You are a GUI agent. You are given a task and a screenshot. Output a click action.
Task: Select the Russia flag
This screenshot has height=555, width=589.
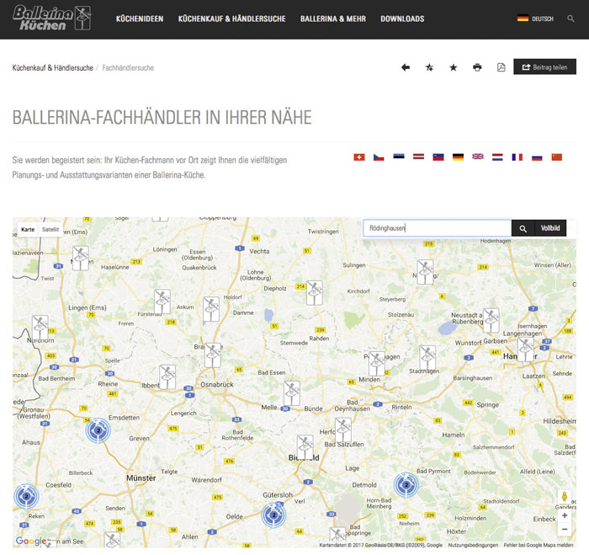tap(537, 157)
